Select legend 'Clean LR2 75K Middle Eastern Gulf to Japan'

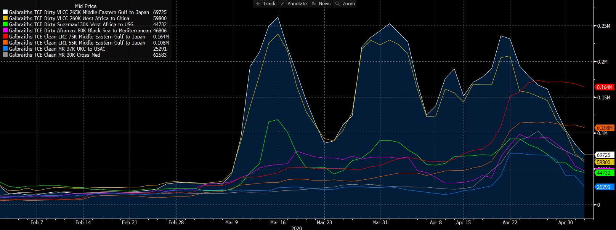tap(77, 37)
